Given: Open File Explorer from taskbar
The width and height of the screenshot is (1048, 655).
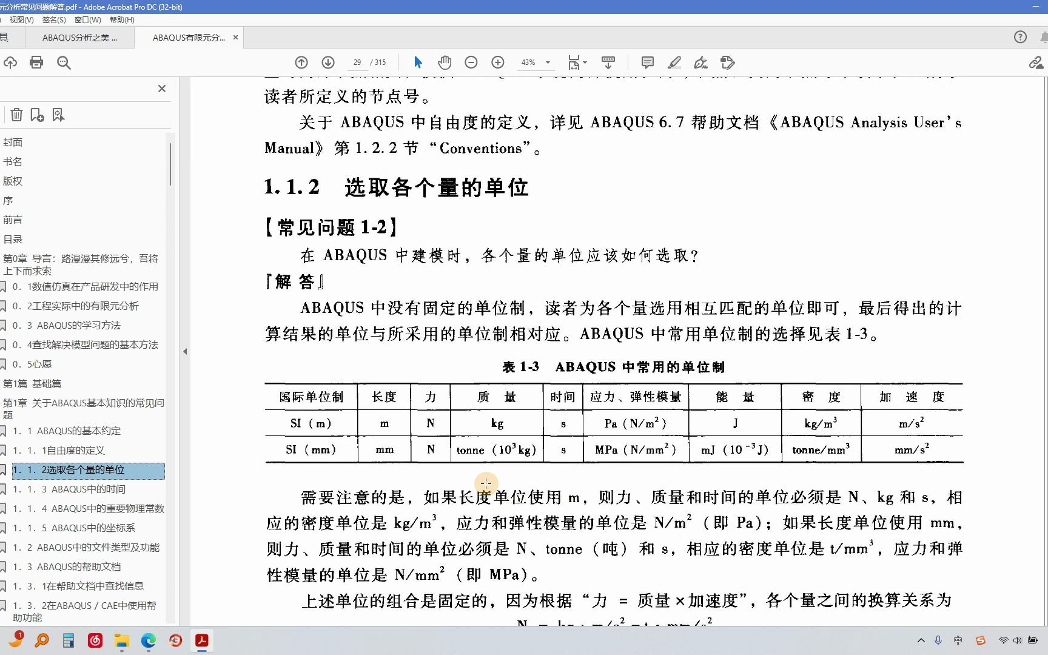Looking at the screenshot, I should 122,640.
